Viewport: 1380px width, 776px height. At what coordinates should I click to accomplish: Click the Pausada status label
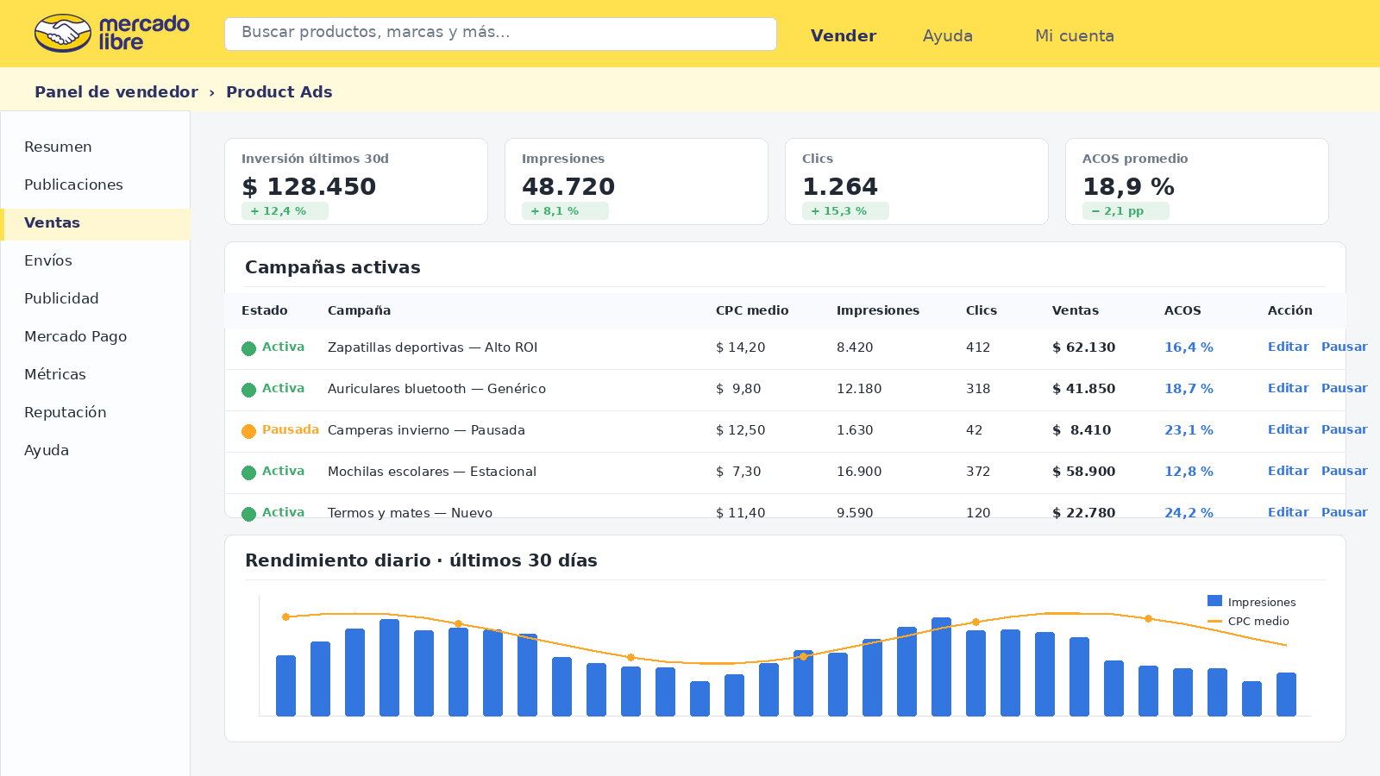(291, 429)
